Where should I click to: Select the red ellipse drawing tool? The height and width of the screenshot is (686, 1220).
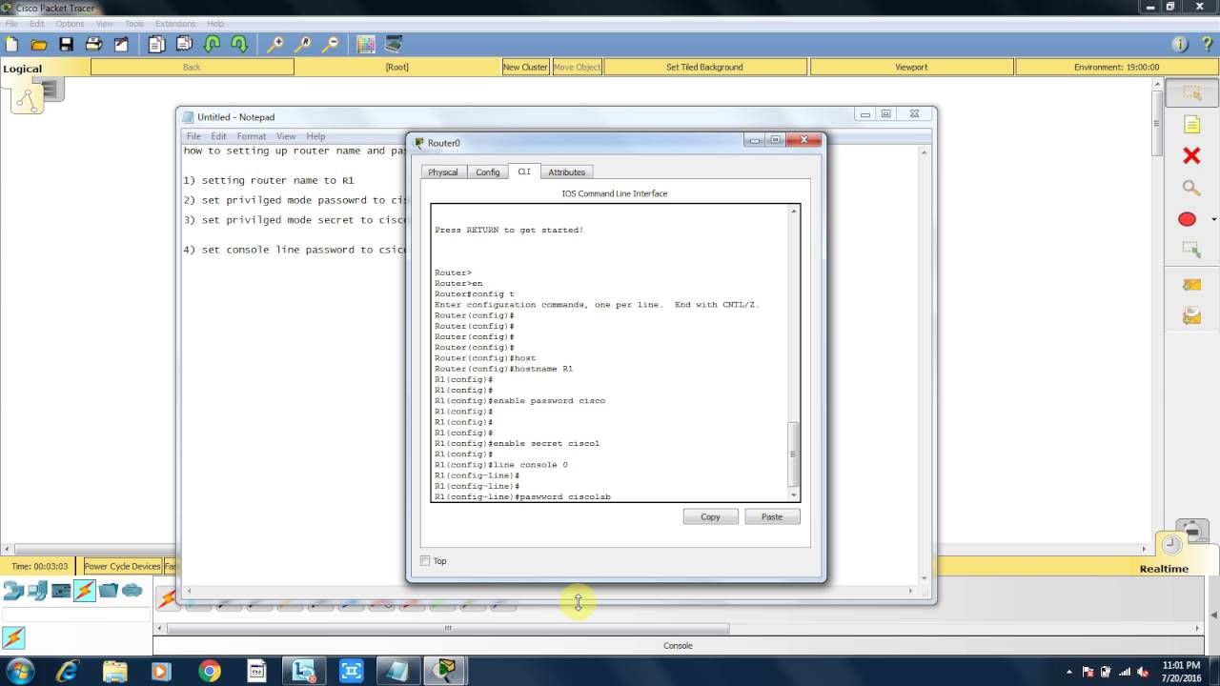(1187, 219)
